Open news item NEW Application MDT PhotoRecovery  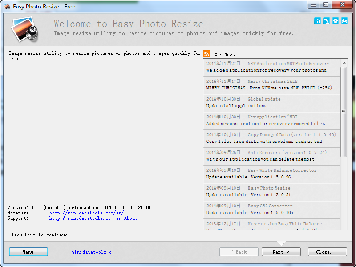click(x=271, y=67)
